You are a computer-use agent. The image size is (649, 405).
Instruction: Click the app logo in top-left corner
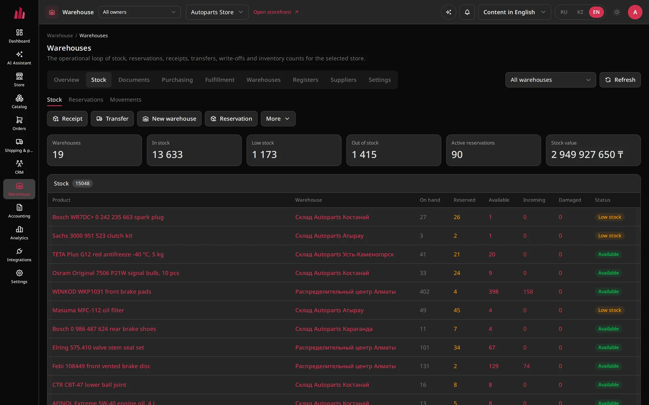[x=19, y=13]
